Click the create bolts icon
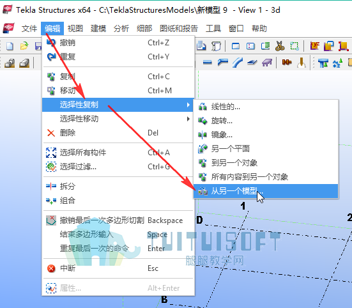The width and height of the screenshot is (352, 308). (287, 62)
